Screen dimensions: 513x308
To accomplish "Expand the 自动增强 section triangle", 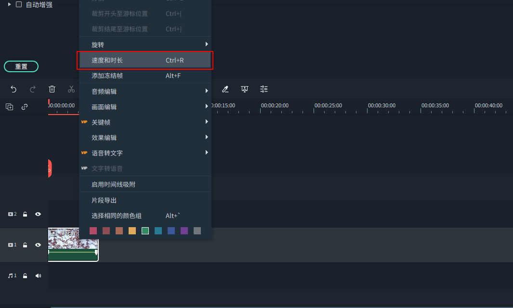I will tap(10, 5).
